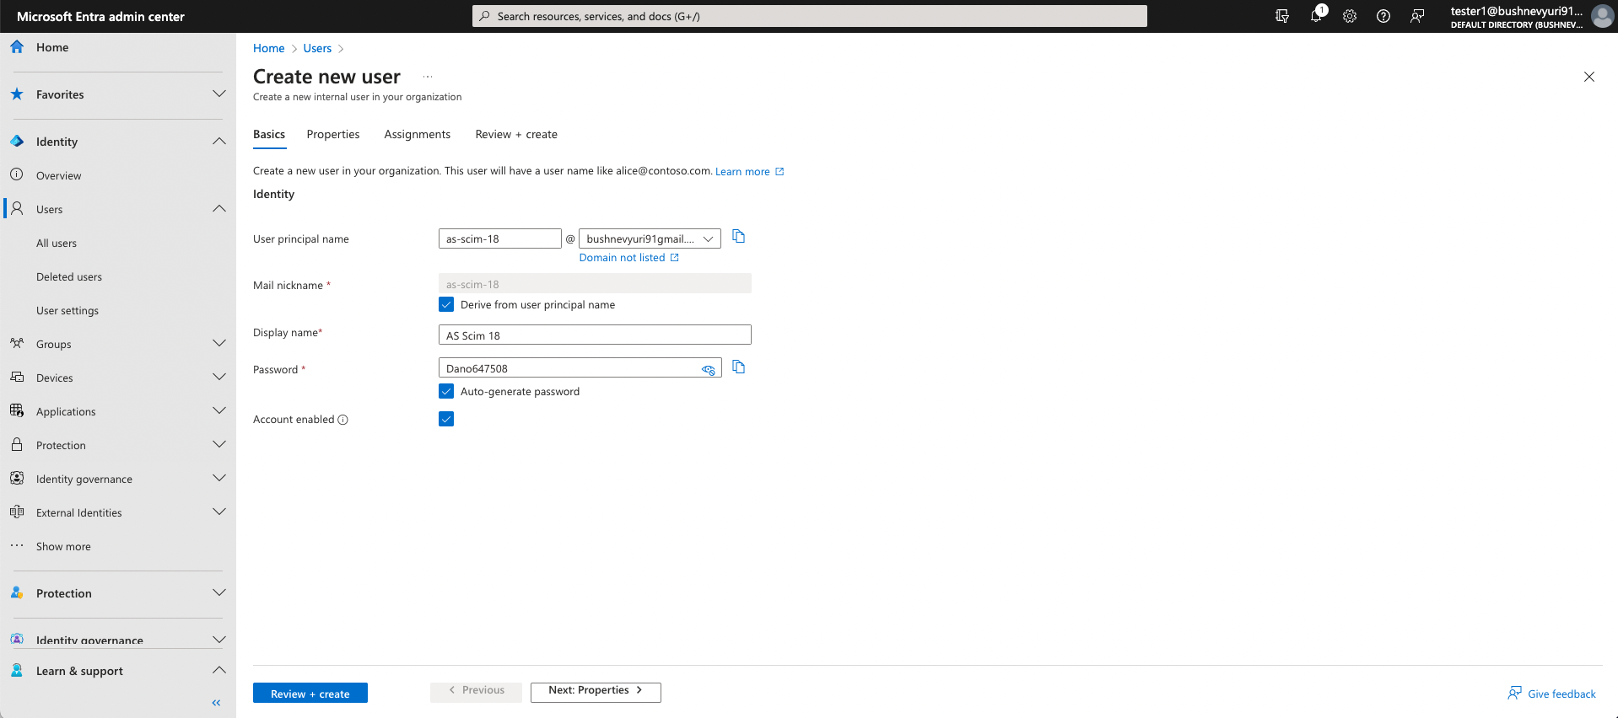Viewport: 1618px width, 718px height.
Task: Collapse the Learn & support chevron
Action: [219, 670]
